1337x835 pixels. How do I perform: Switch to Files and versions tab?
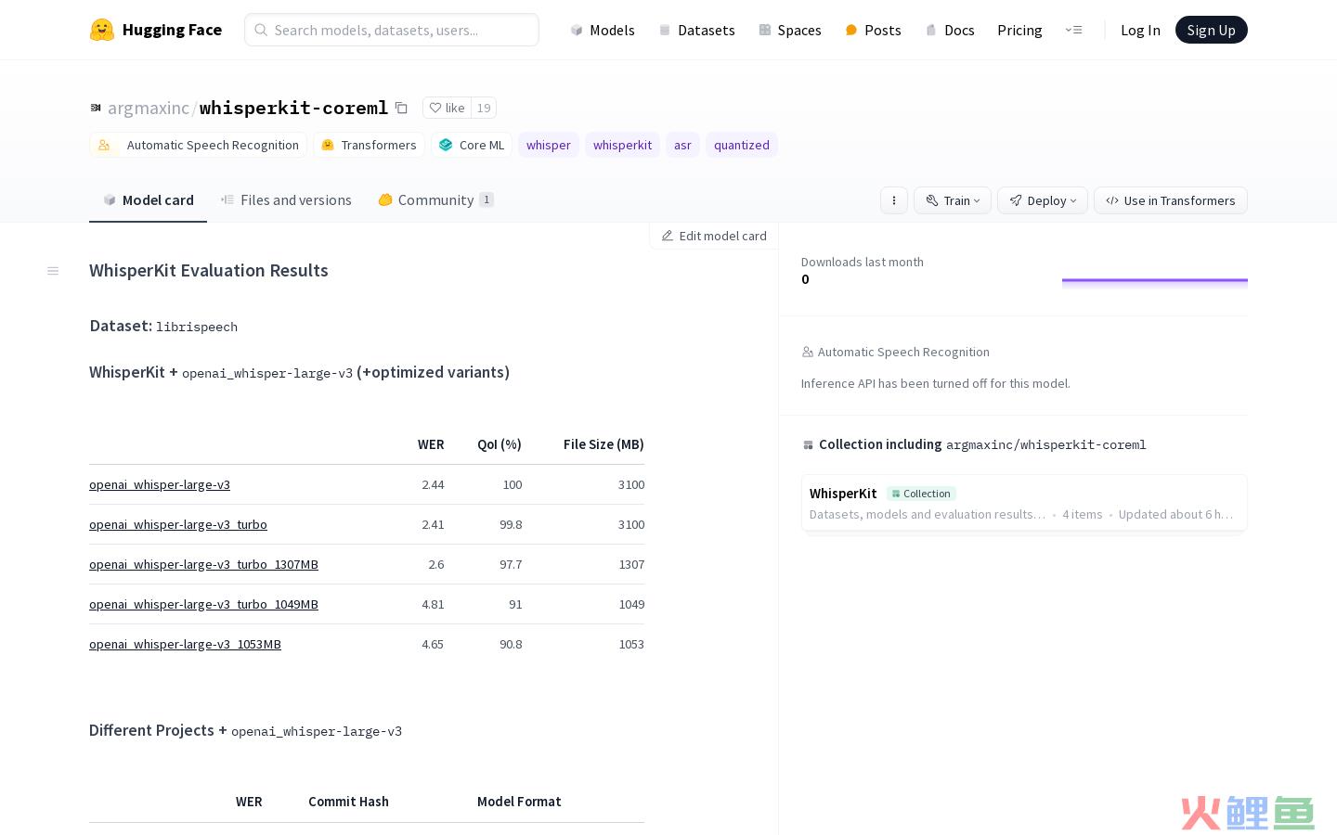tap(286, 199)
